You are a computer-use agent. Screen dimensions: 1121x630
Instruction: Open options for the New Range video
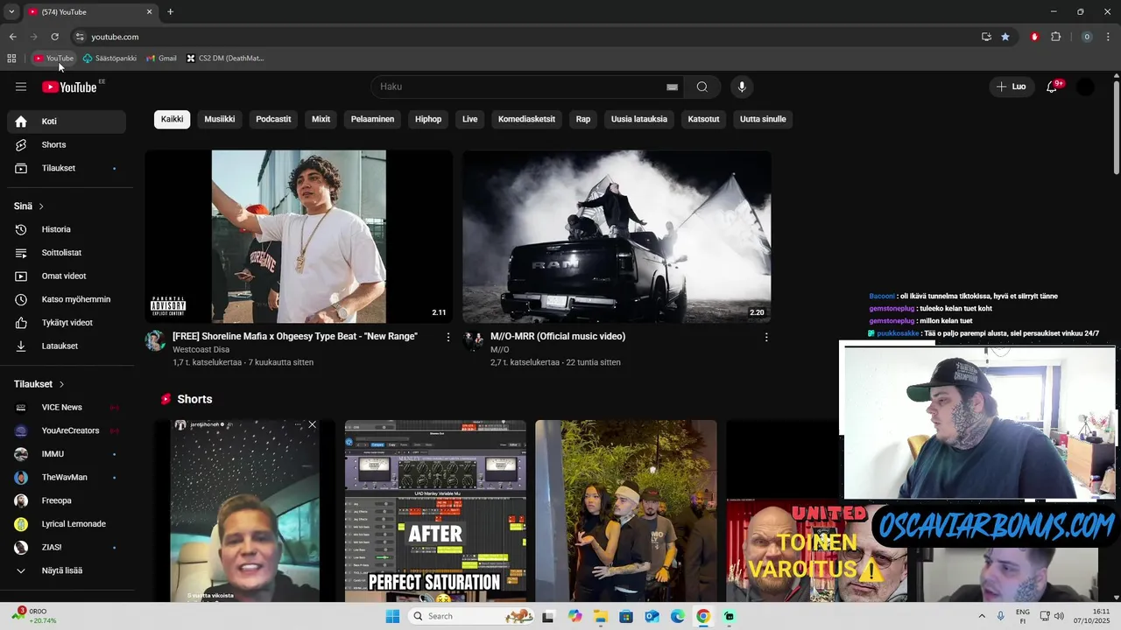[x=448, y=337]
